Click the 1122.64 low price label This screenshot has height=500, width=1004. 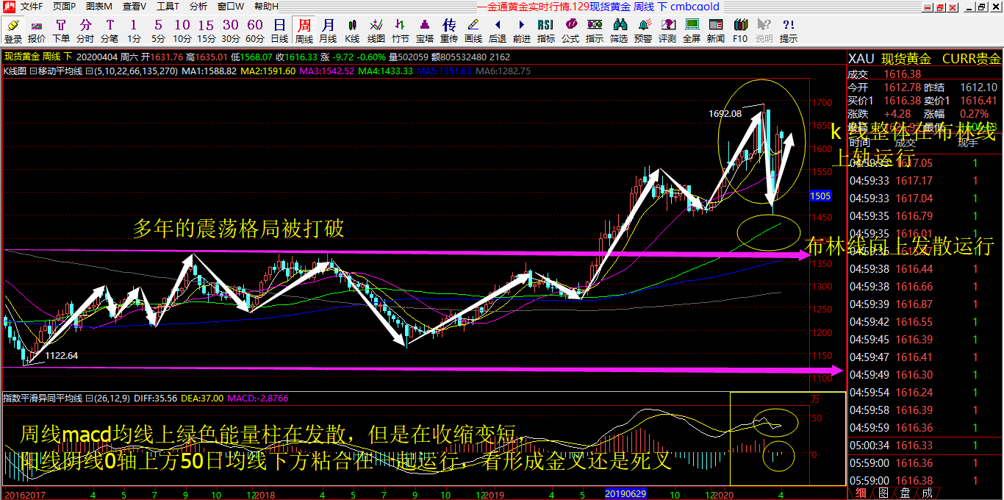(x=62, y=356)
